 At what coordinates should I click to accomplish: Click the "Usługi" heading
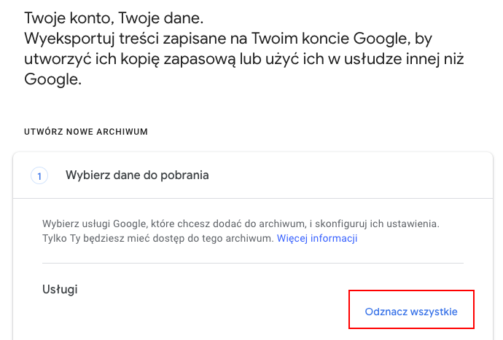pos(60,290)
